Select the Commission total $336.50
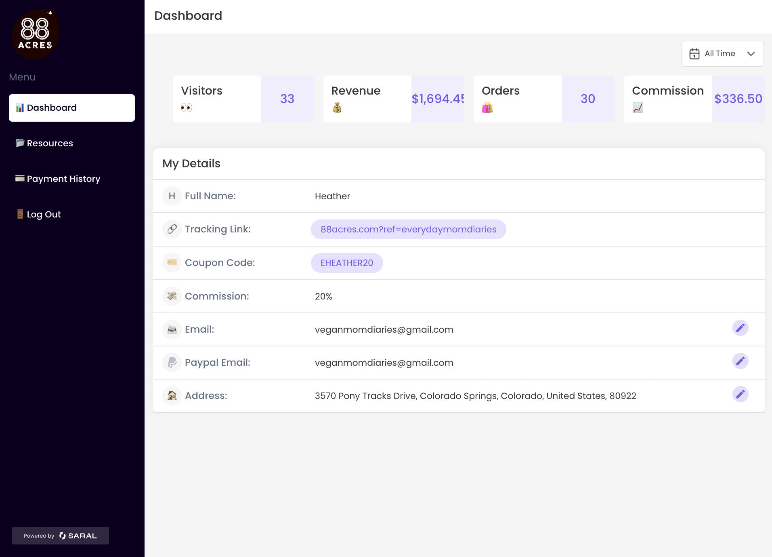Viewport: 772px width, 557px height. coord(738,99)
